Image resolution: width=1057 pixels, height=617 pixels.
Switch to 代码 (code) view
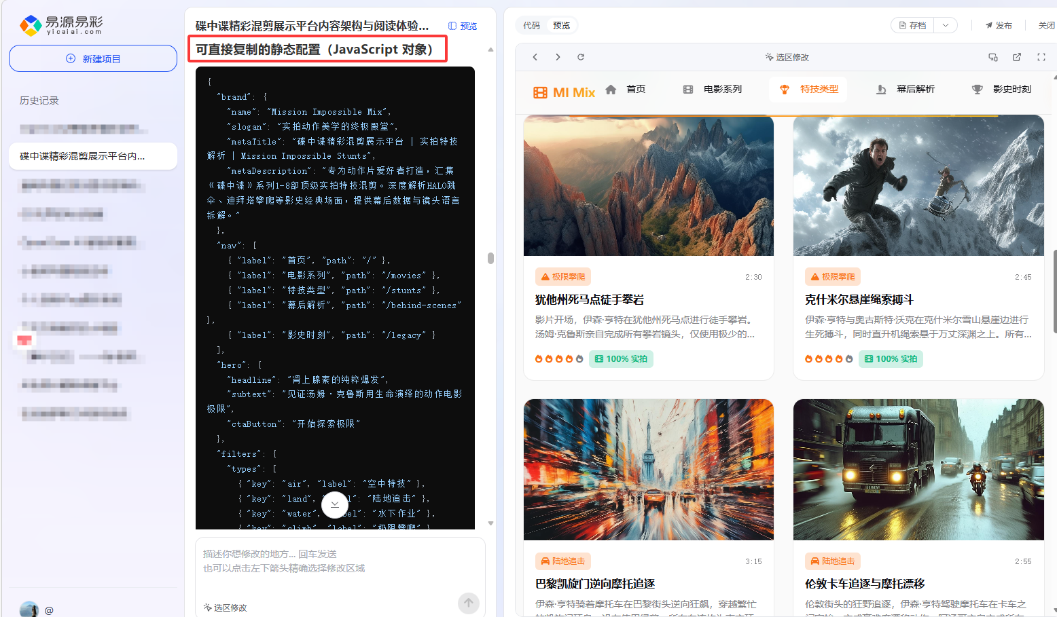(x=532, y=24)
